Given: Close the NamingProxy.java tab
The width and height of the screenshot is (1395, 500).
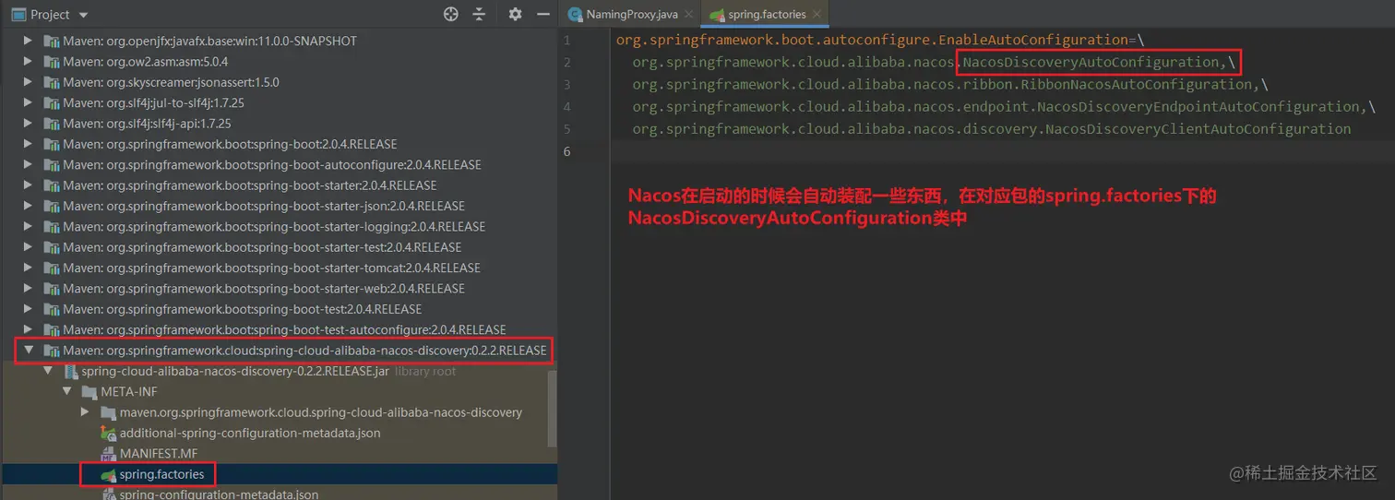Looking at the screenshot, I should coord(688,15).
